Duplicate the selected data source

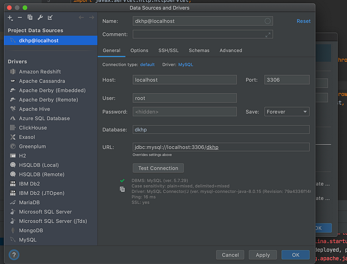30,17
